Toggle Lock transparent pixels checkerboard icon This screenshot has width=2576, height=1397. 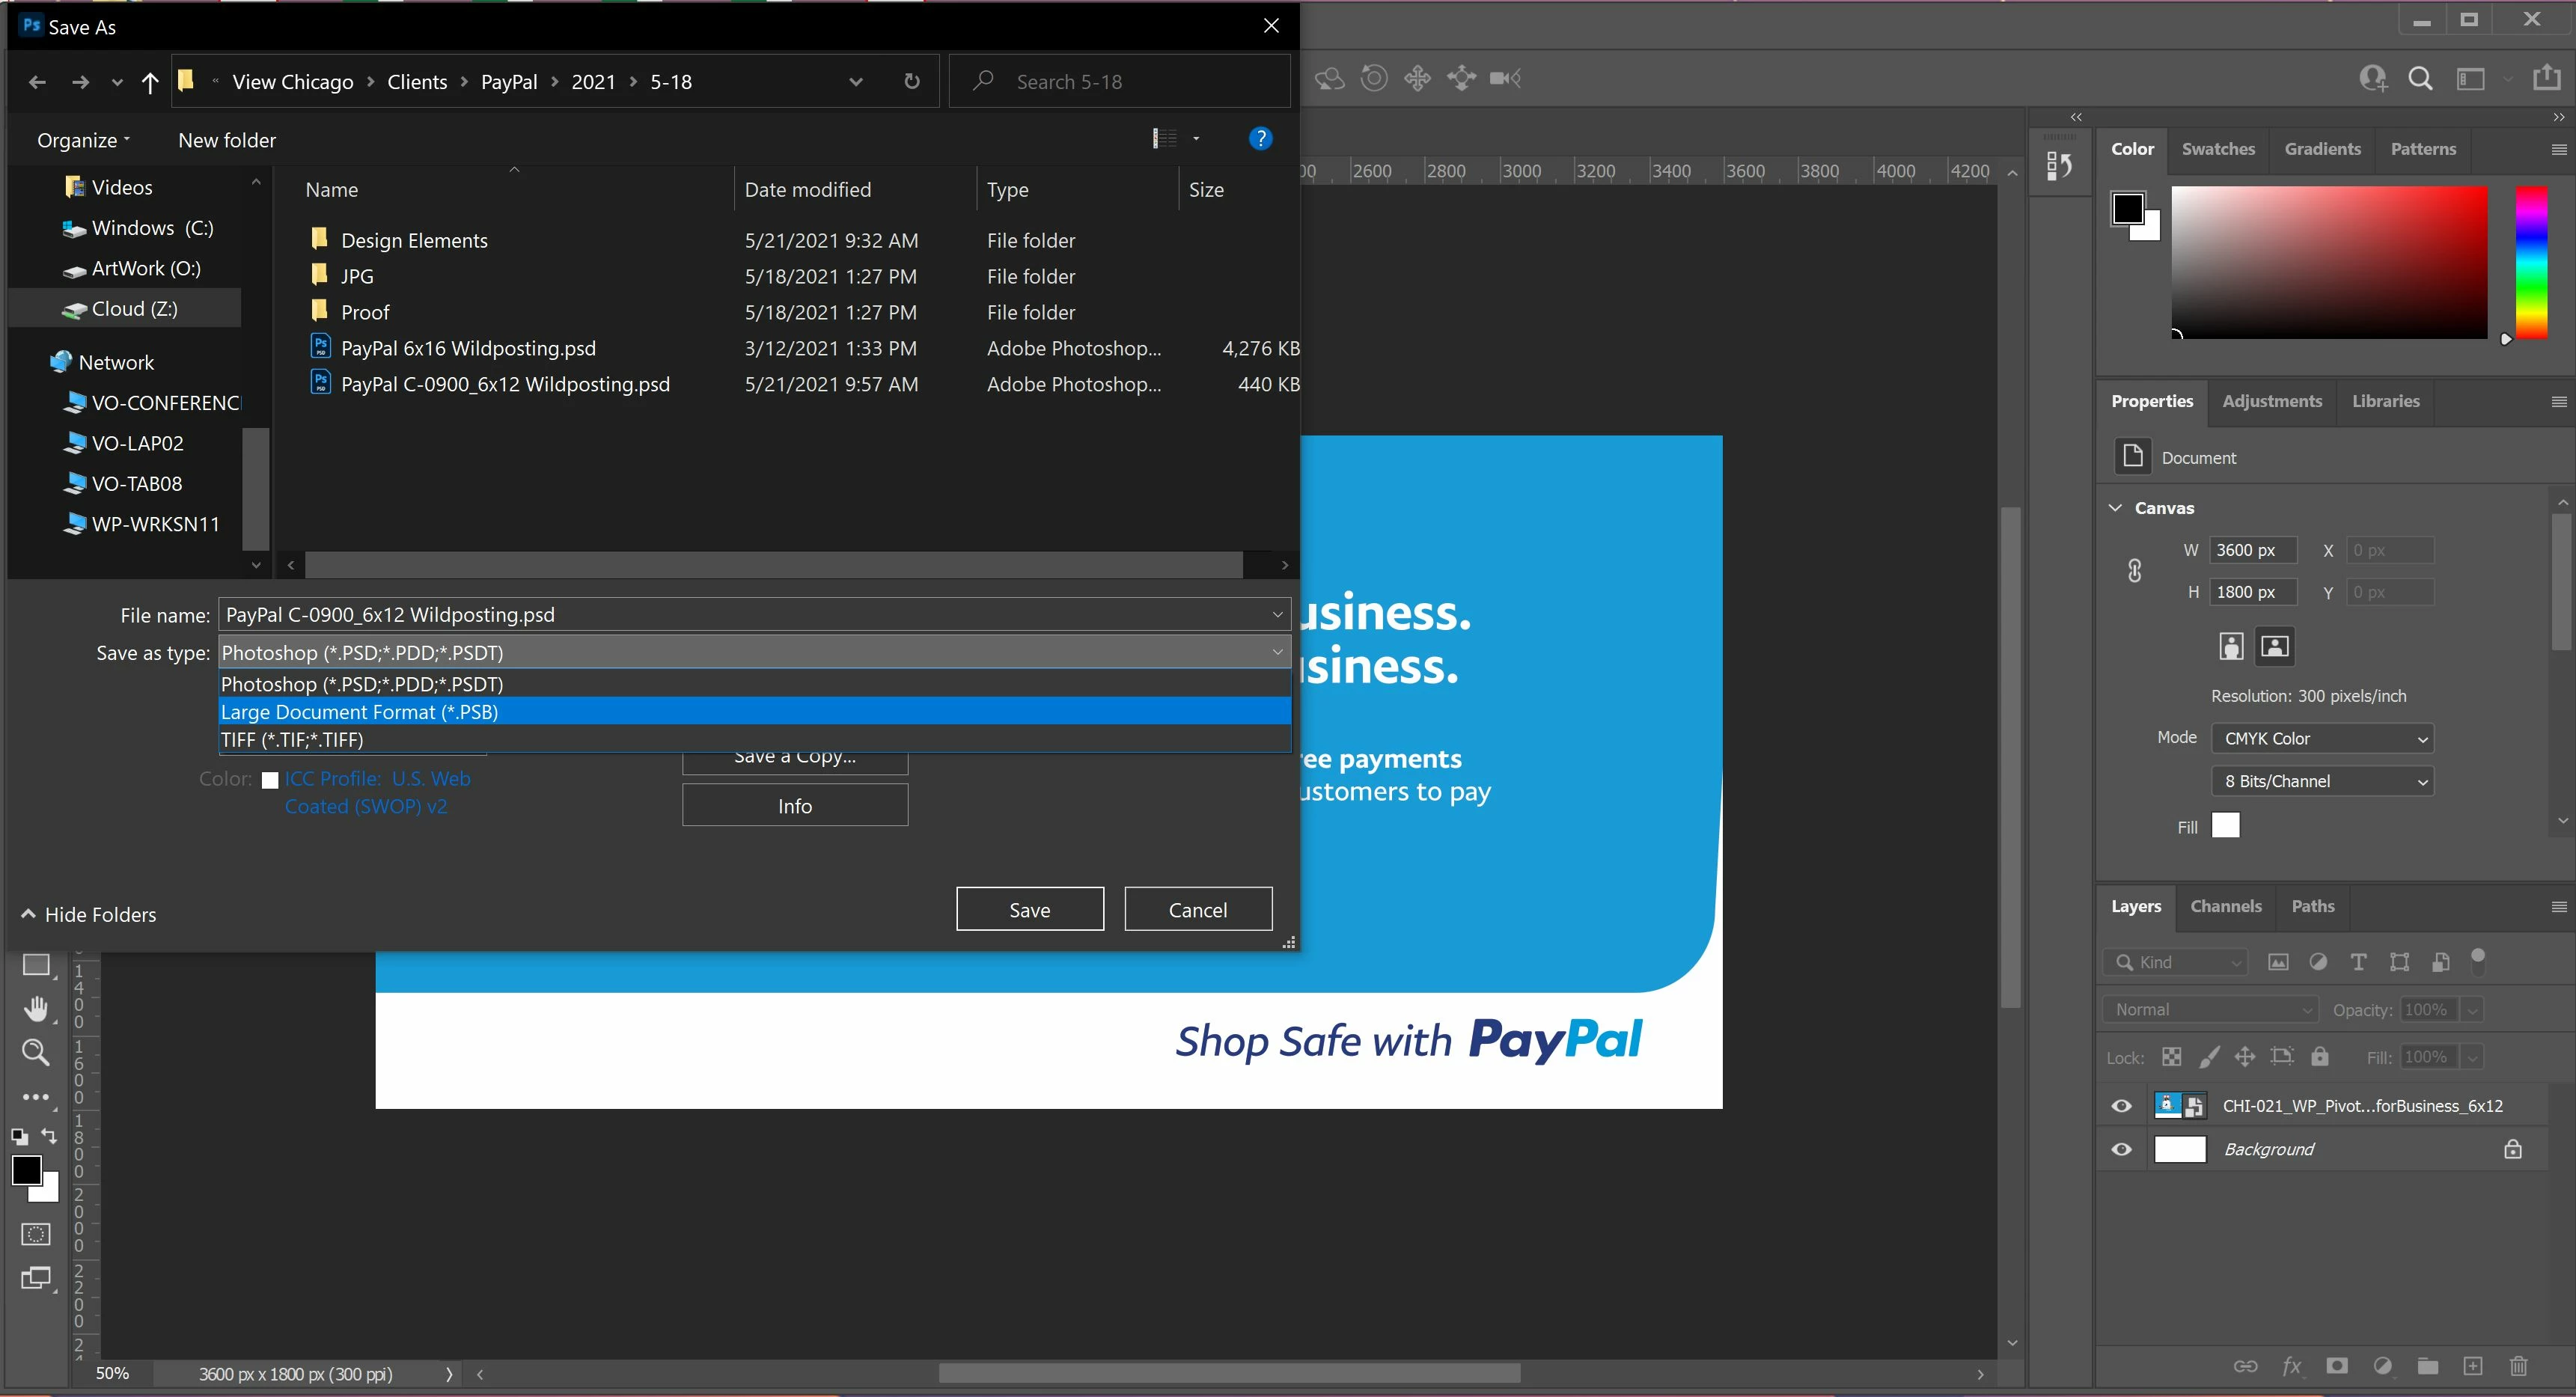coord(2171,1057)
